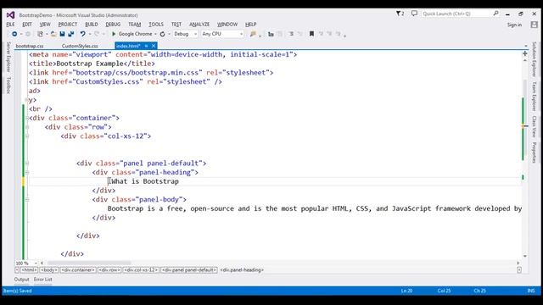Open the Any CPU platform dropdown
The height and width of the screenshot is (305, 543).
222,34
